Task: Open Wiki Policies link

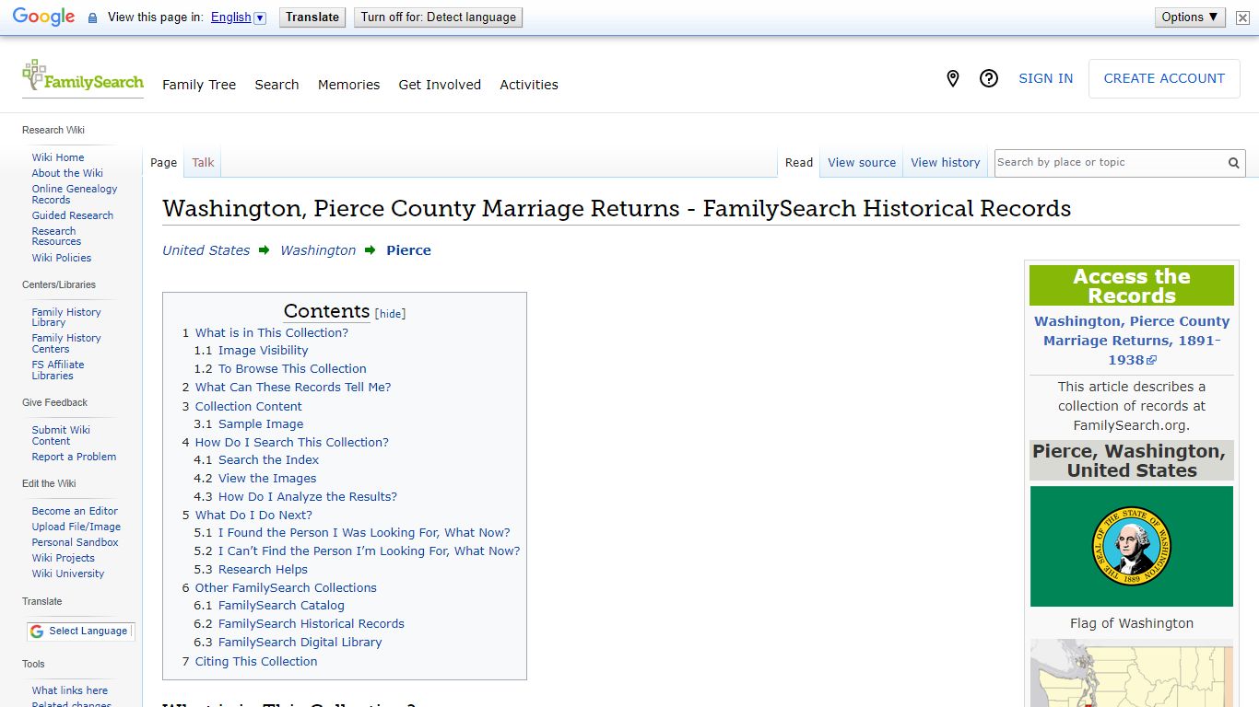Action: (62, 258)
